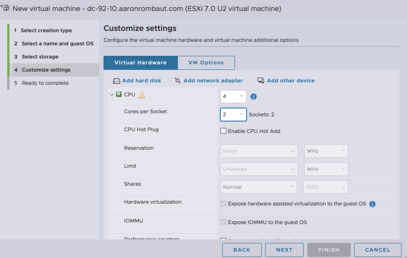The image size is (407, 258).
Task: Collapse the CPU section chevron
Action: click(x=112, y=95)
